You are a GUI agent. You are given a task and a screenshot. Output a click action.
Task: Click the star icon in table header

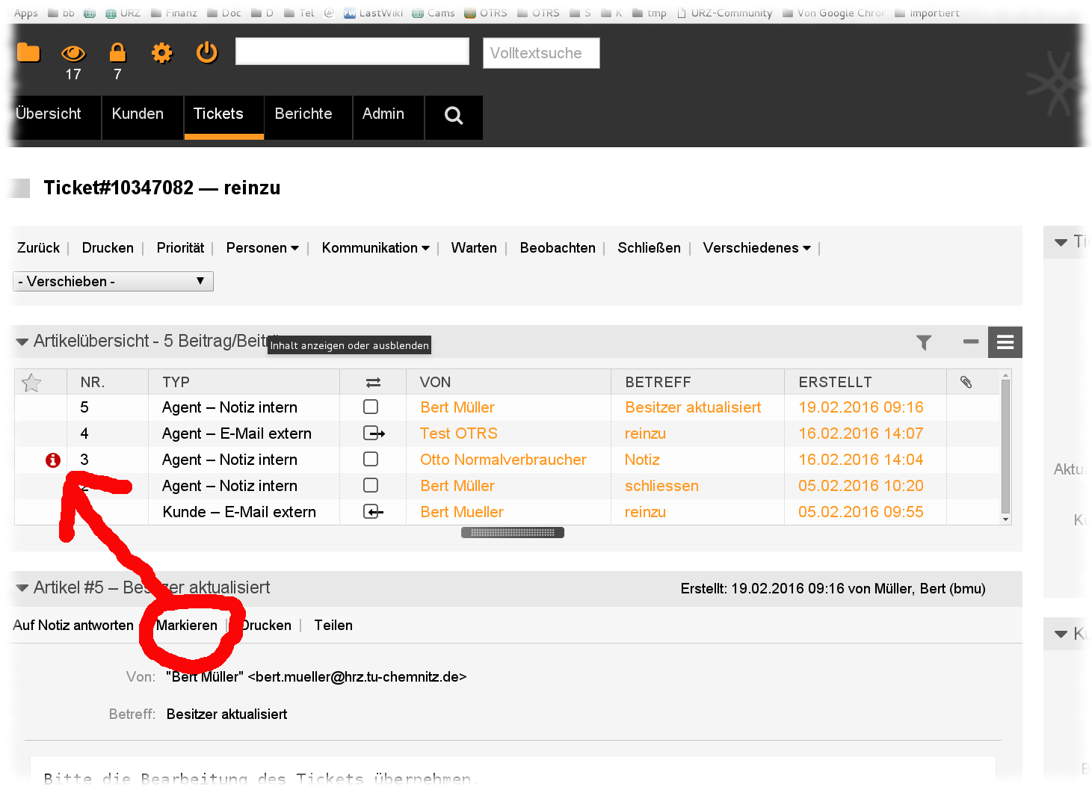pyautogui.click(x=31, y=383)
